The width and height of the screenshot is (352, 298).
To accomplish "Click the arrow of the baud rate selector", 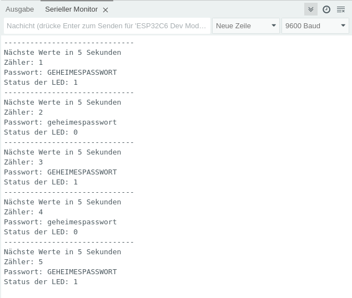I will [x=343, y=26].
